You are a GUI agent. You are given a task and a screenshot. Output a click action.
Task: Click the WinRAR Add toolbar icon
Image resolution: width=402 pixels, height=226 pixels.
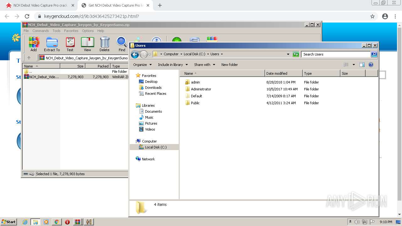click(34, 44)
